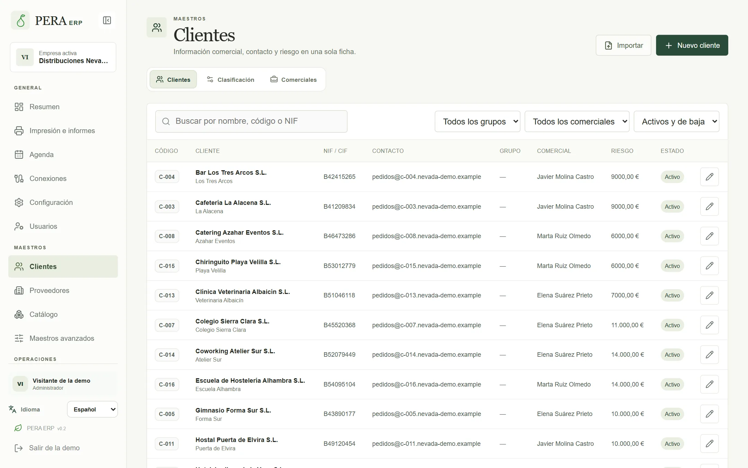Open the Activos y de baja filter
Screen dimensions: 748x468
pos(676,121)
